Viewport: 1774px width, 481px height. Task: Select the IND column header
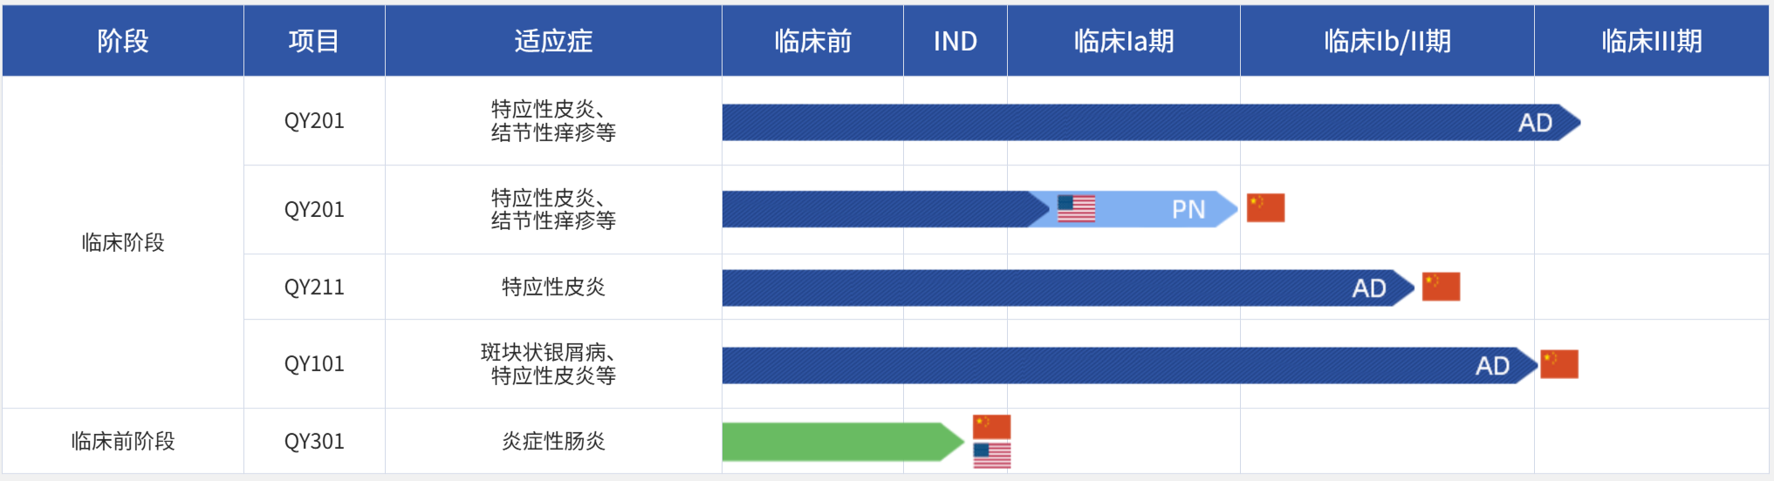[955, 41]
